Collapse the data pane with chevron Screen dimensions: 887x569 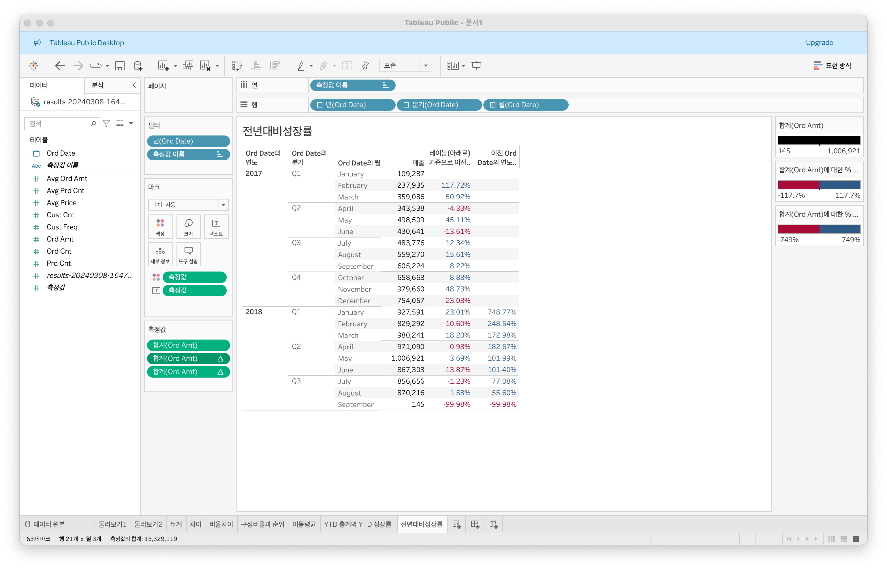[x=134, y=85]
